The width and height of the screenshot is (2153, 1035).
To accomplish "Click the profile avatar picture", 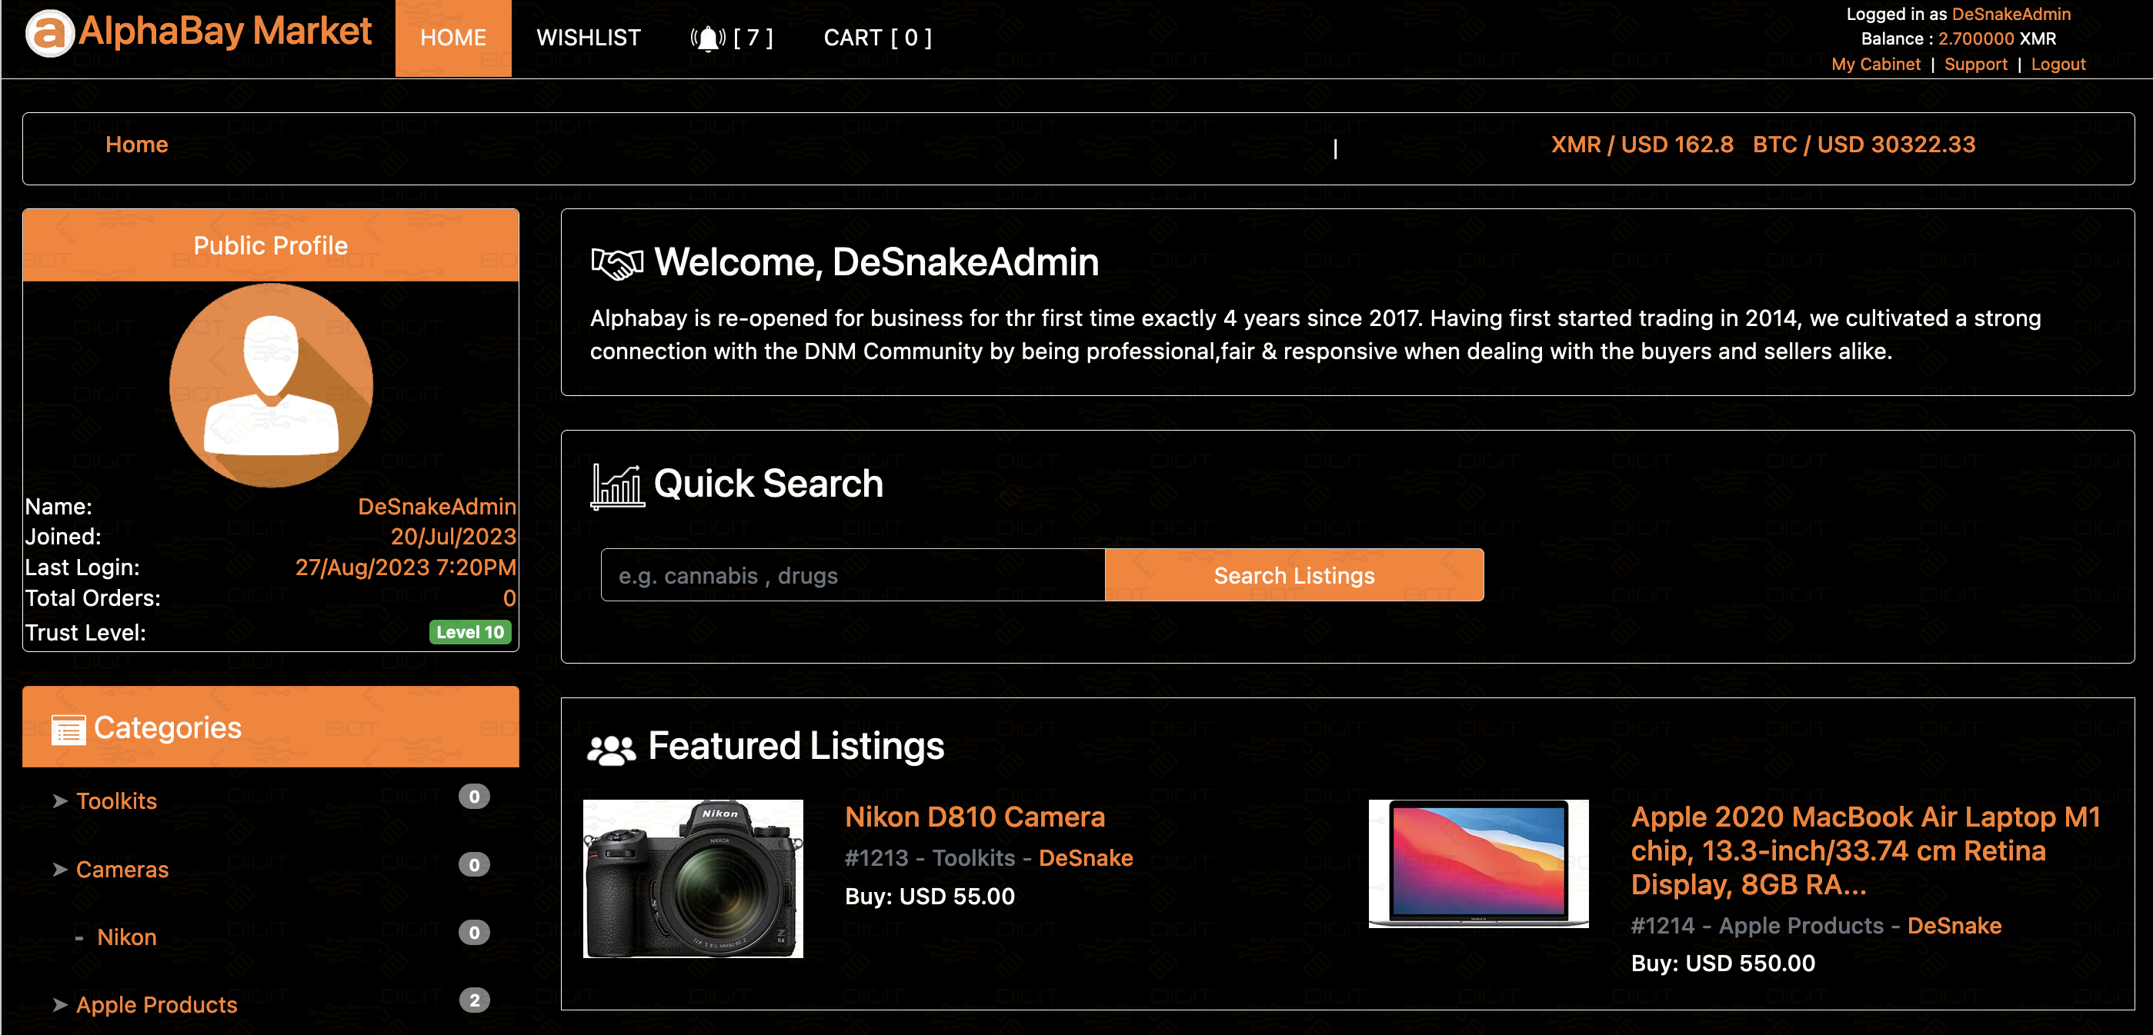I will (271, 385).
